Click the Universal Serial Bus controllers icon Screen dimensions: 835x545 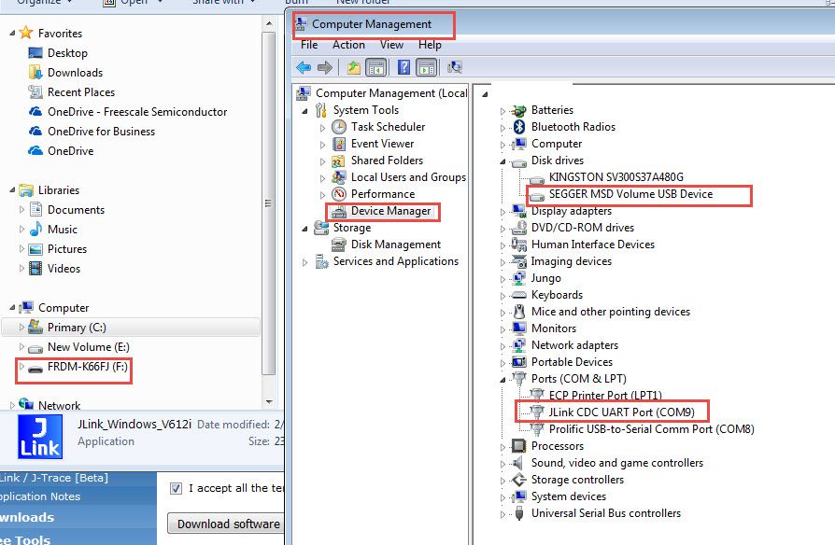point(519,513)
